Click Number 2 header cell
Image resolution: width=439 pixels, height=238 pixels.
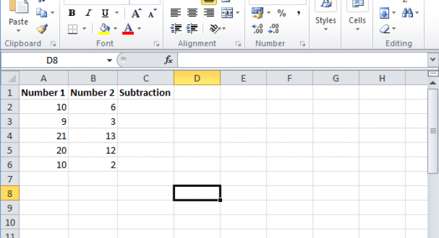coord(93,92)
